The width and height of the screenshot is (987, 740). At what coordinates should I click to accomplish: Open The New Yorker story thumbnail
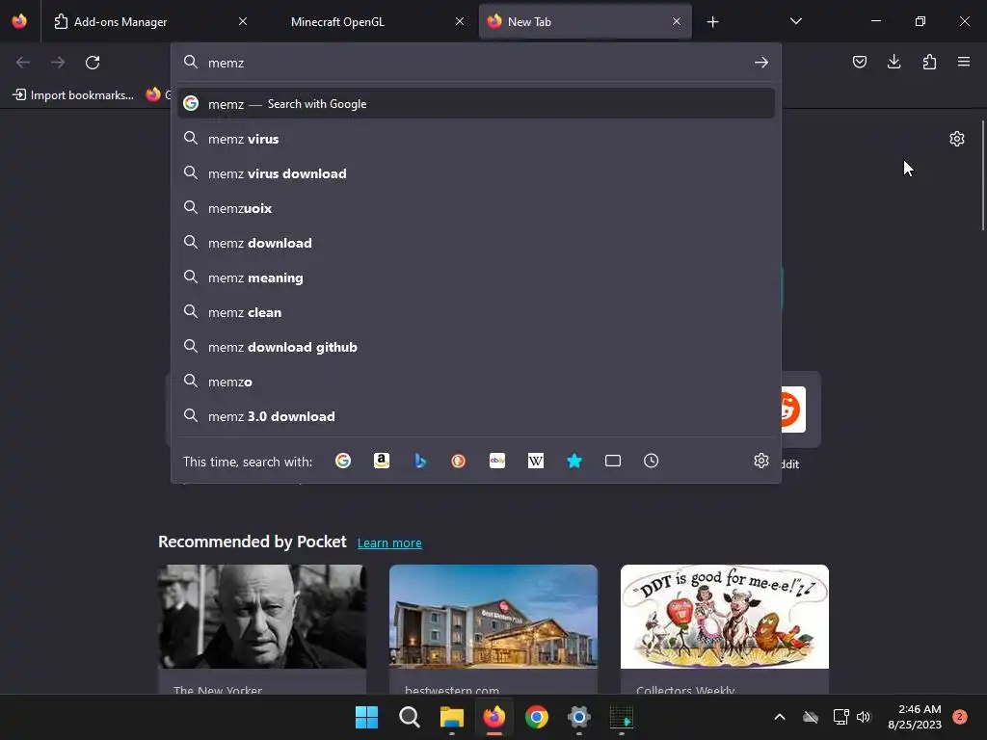click(262, 616)
